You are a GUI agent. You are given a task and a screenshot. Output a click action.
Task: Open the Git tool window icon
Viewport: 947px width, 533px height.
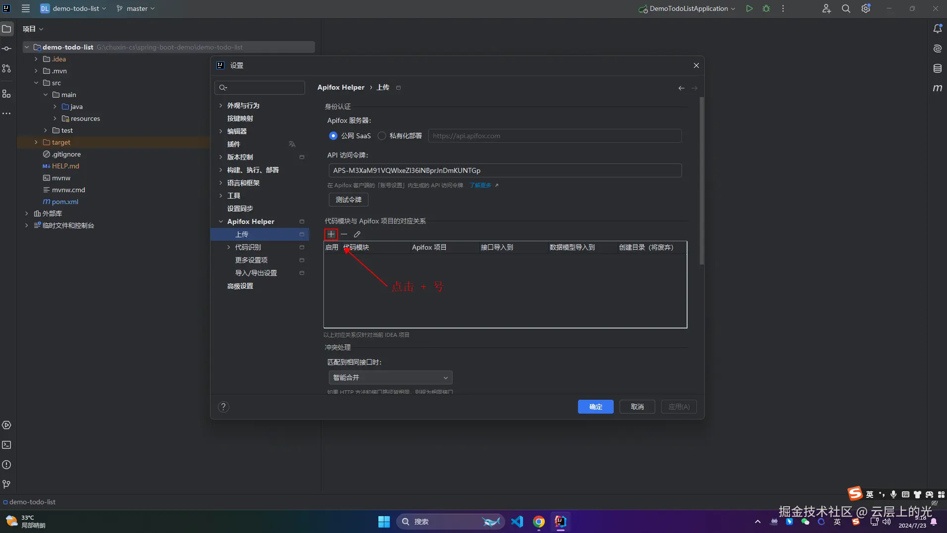pyautogui.click(x=6, y=484)
